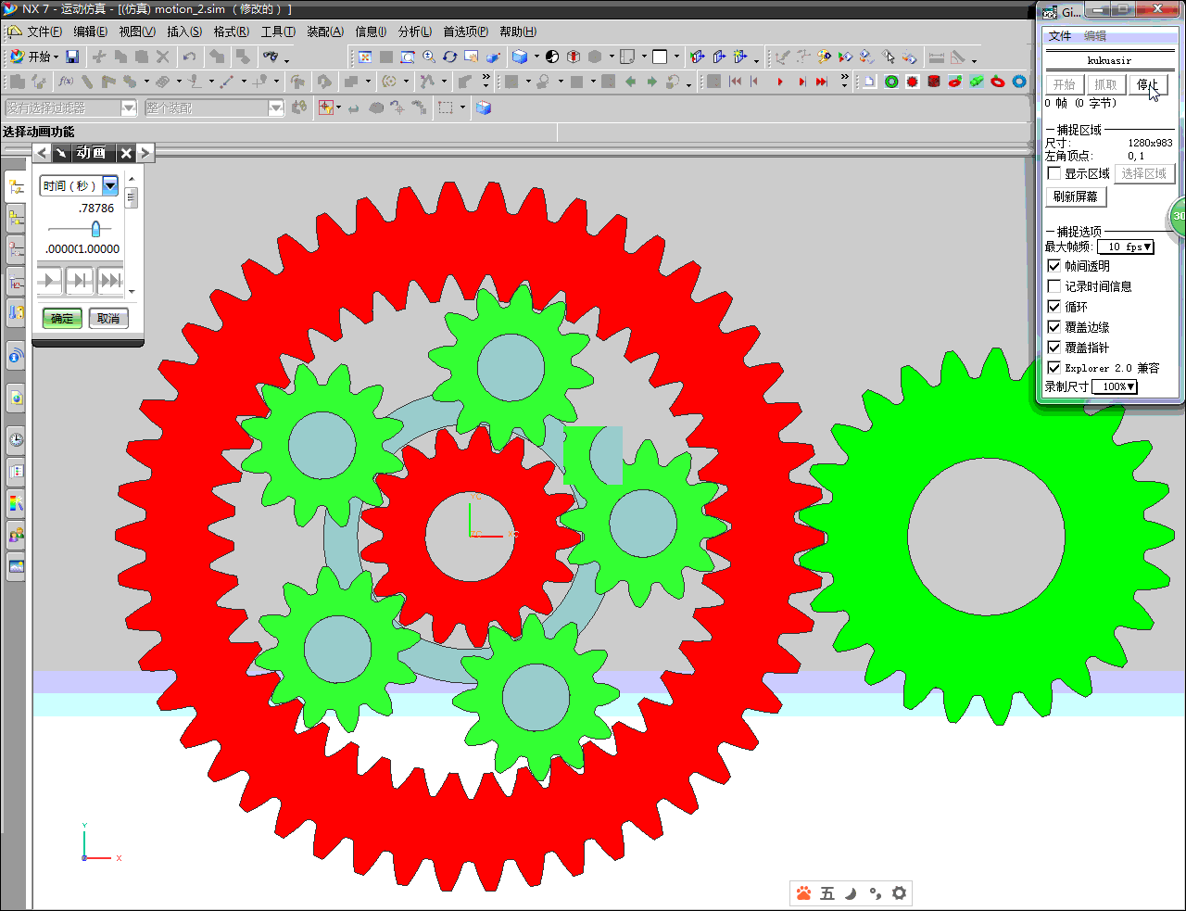Click the previous arrow on 动画 dialog title
This screenshot has height=911, width=1186.
pyautogui.click(x=43, y=153)
